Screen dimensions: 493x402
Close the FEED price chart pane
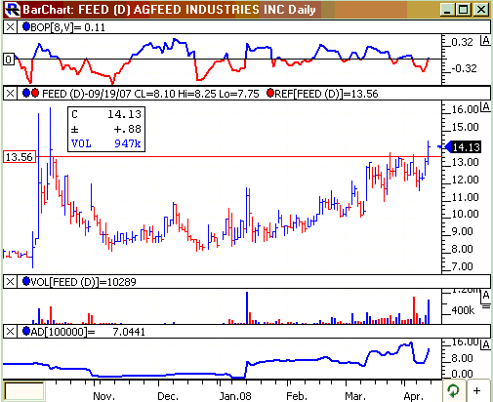[10, 94]
